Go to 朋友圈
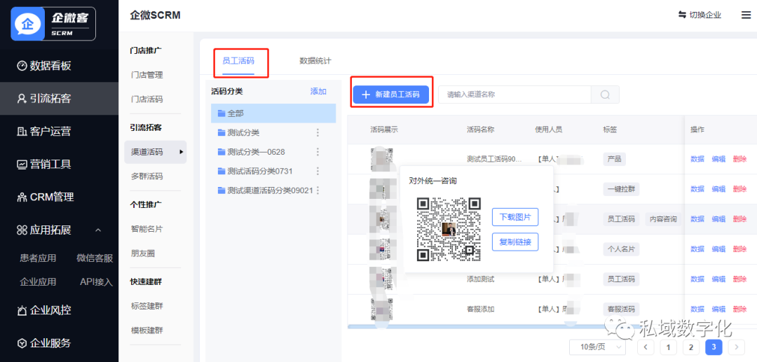This screenshot has height=362, width=757. [x=143, y=253]
